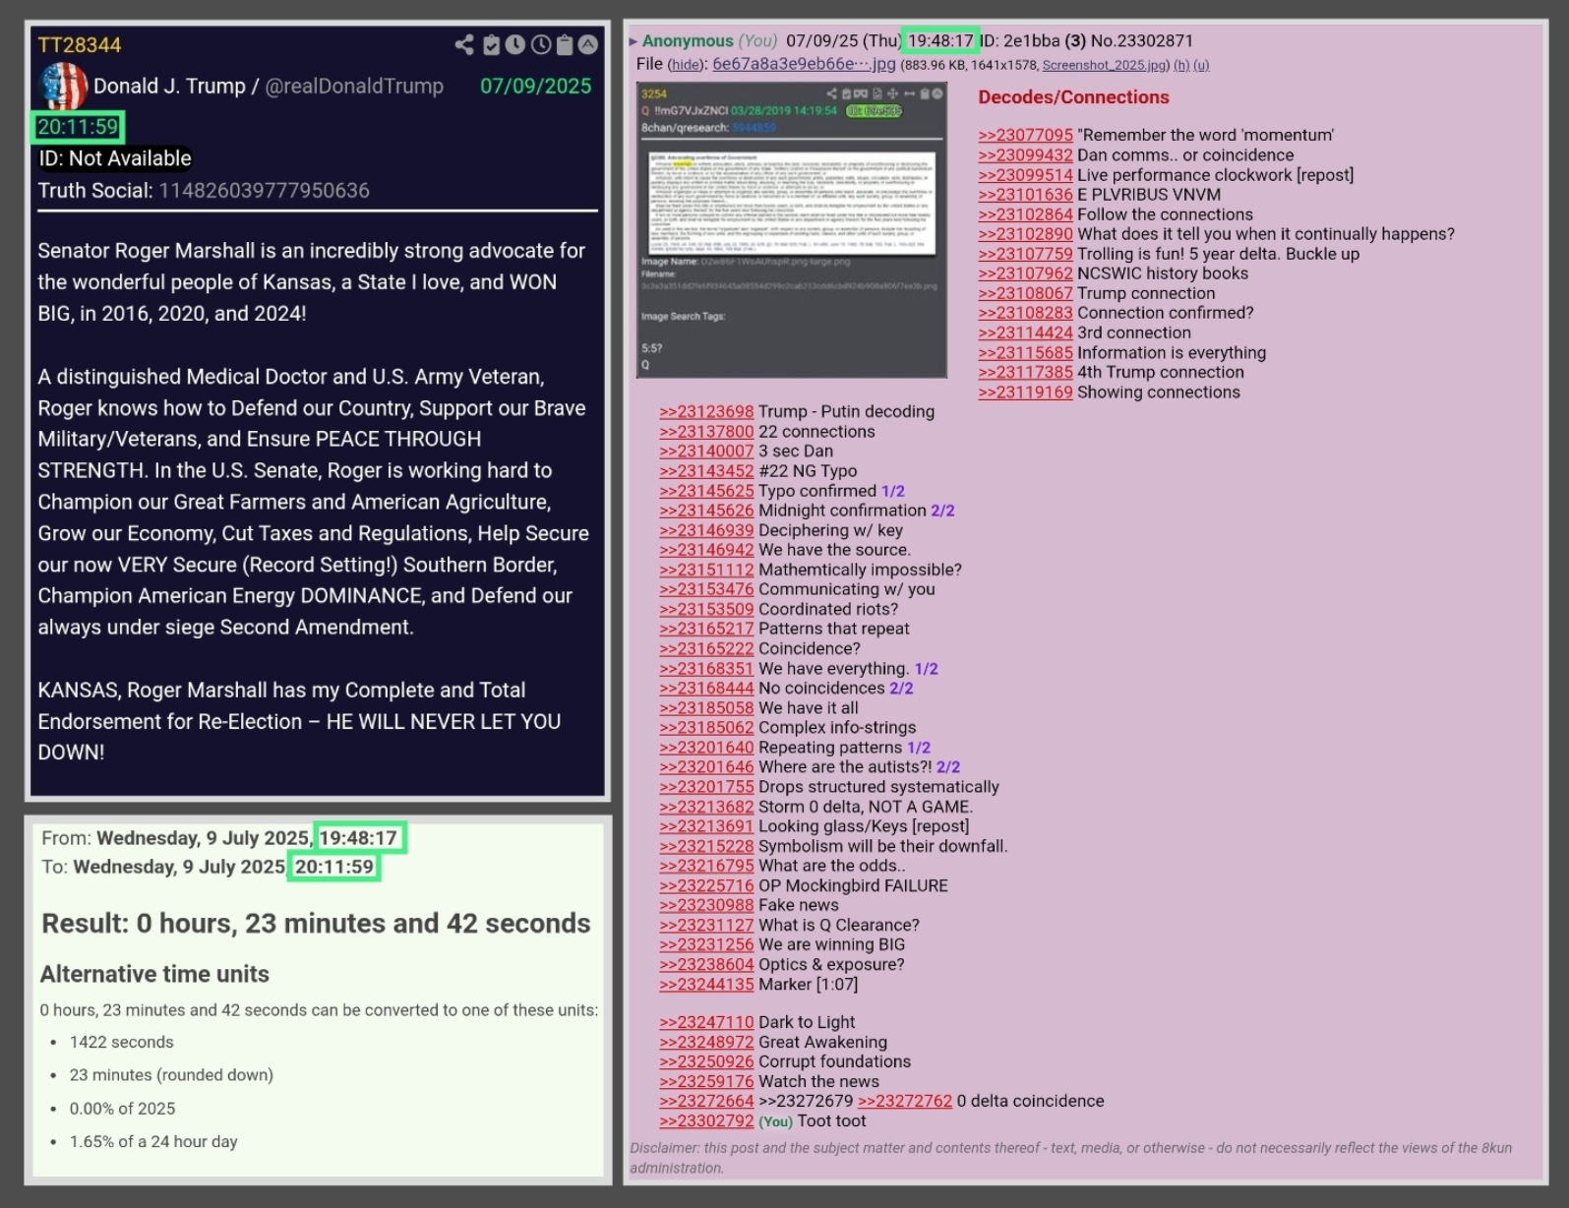Open the attached screenshot thumbnail of drop 3254
1569x1208 pixels.
[x=792, y=230]
